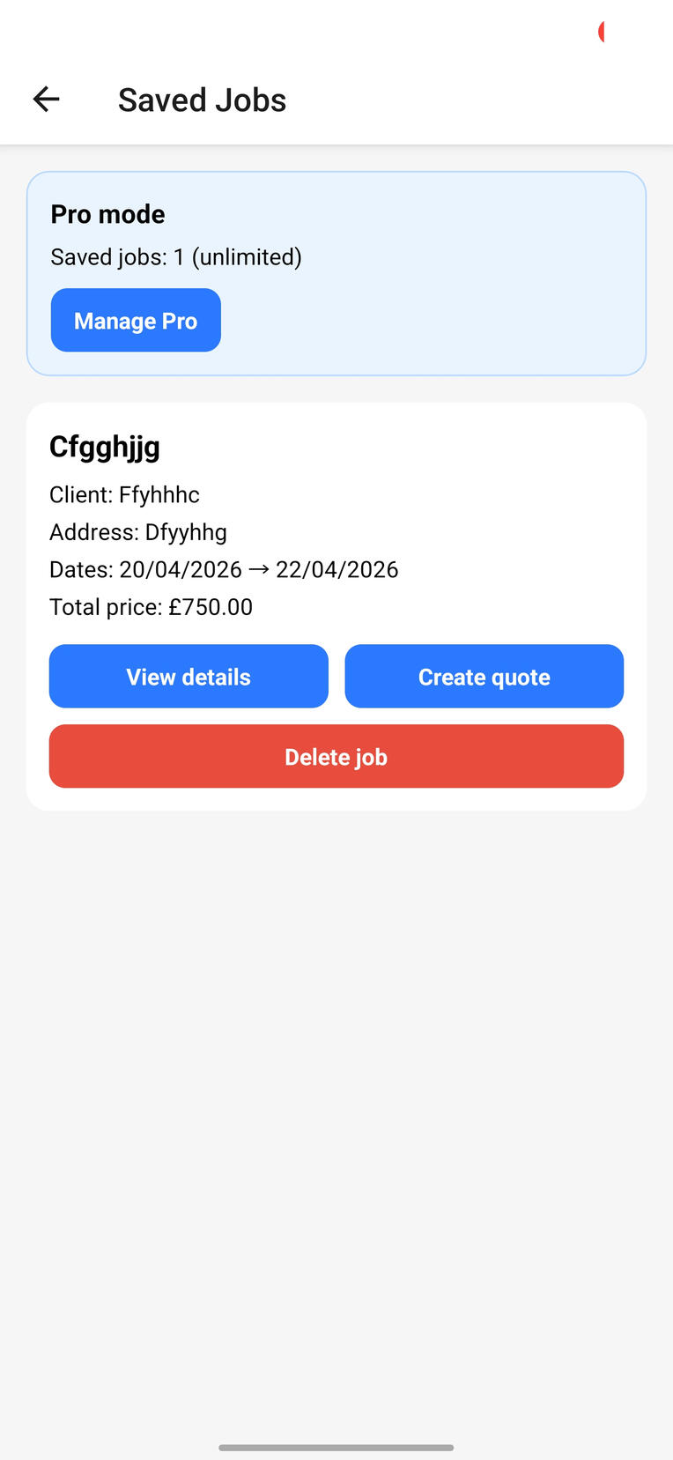Click the end date 22/04/2026

click(x=337, y=570)
